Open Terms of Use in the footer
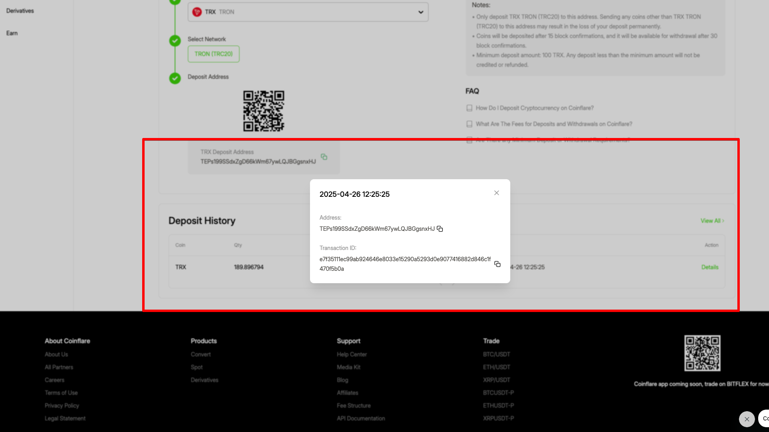 pos(61,393)
